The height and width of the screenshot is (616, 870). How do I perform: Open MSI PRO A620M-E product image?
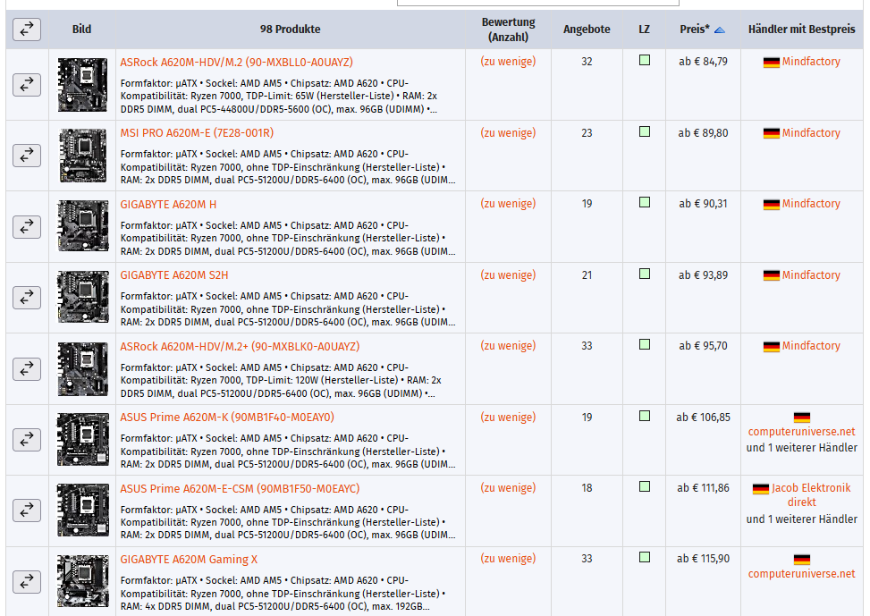[x=82, y=156]
